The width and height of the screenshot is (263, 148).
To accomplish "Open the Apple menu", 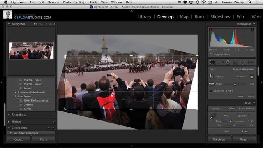I will coord(5,2).
